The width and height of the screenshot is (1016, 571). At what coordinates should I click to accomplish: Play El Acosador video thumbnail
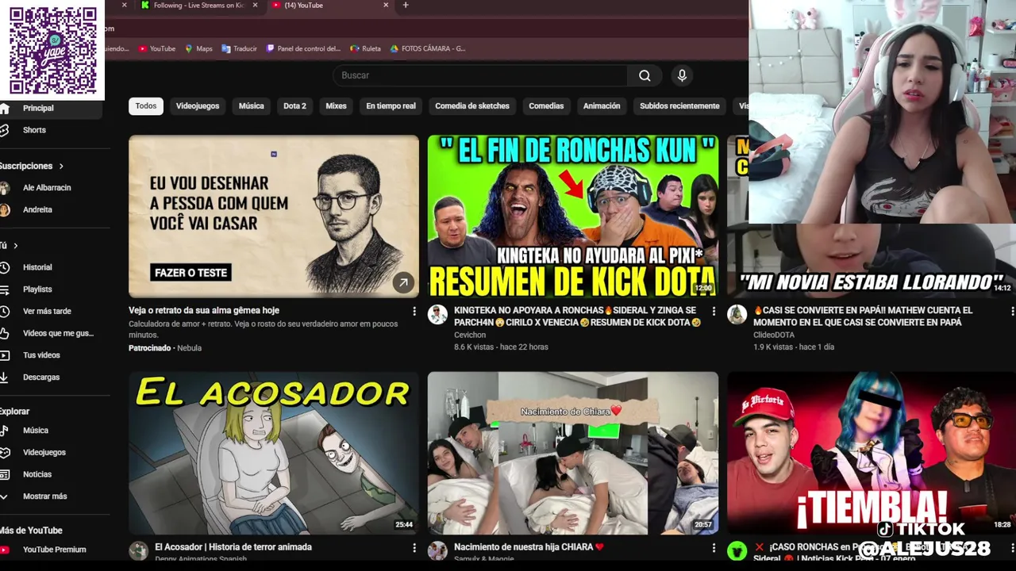click(x=274, y=454)
